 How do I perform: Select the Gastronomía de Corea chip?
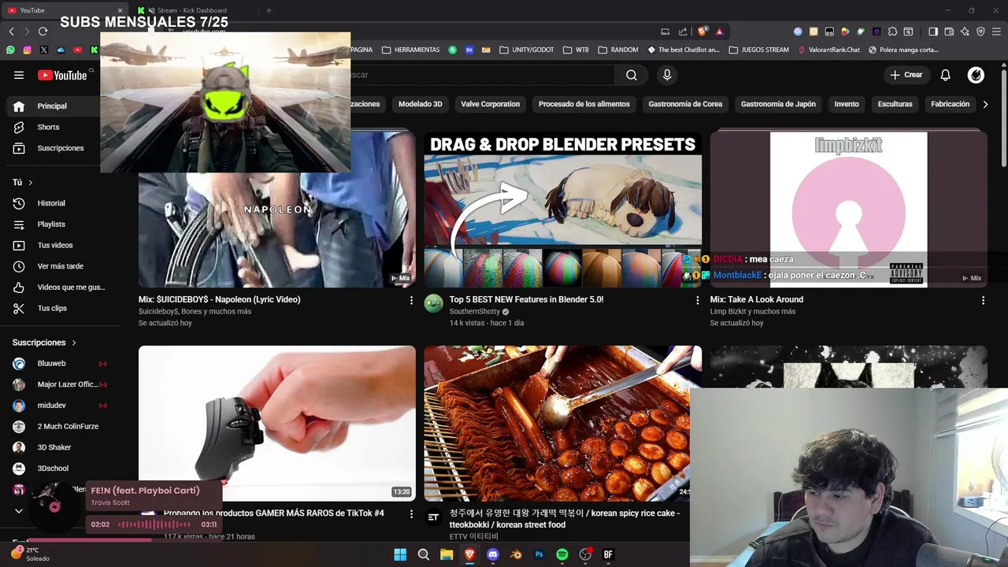pyautogui.click(x=685, y=104)
